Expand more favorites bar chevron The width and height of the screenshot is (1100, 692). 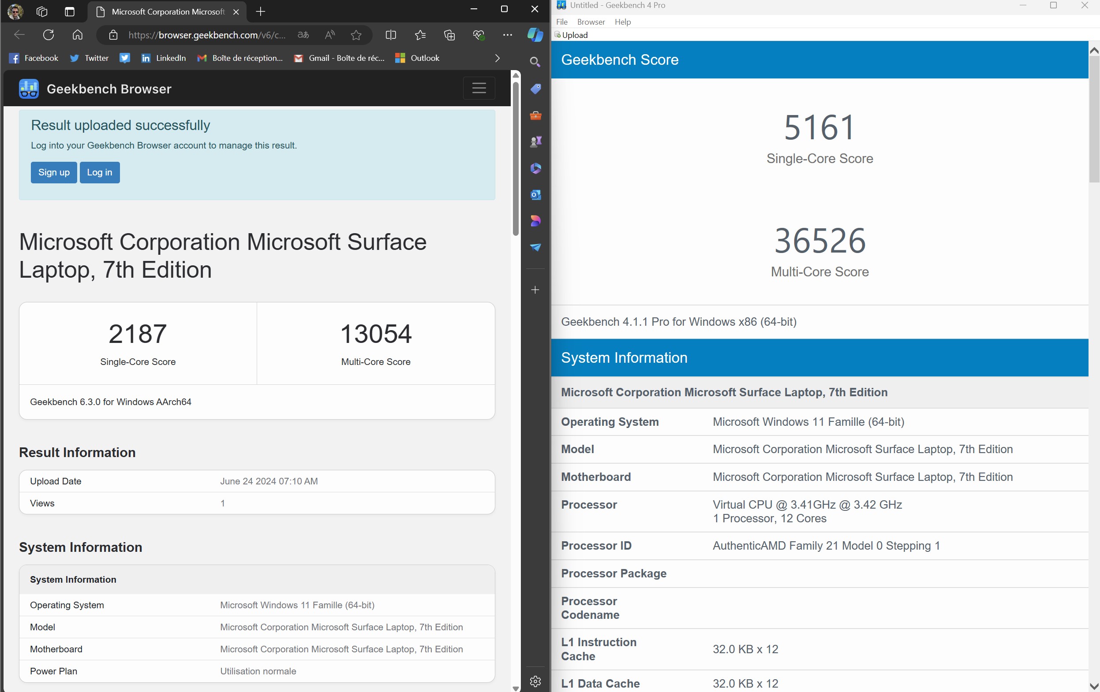coord(498,58)
